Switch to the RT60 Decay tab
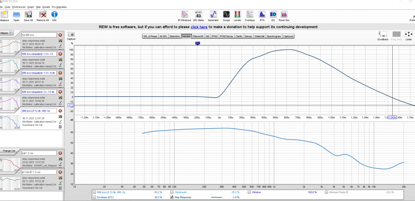This screenshot has height=201, width=415. 226,36
